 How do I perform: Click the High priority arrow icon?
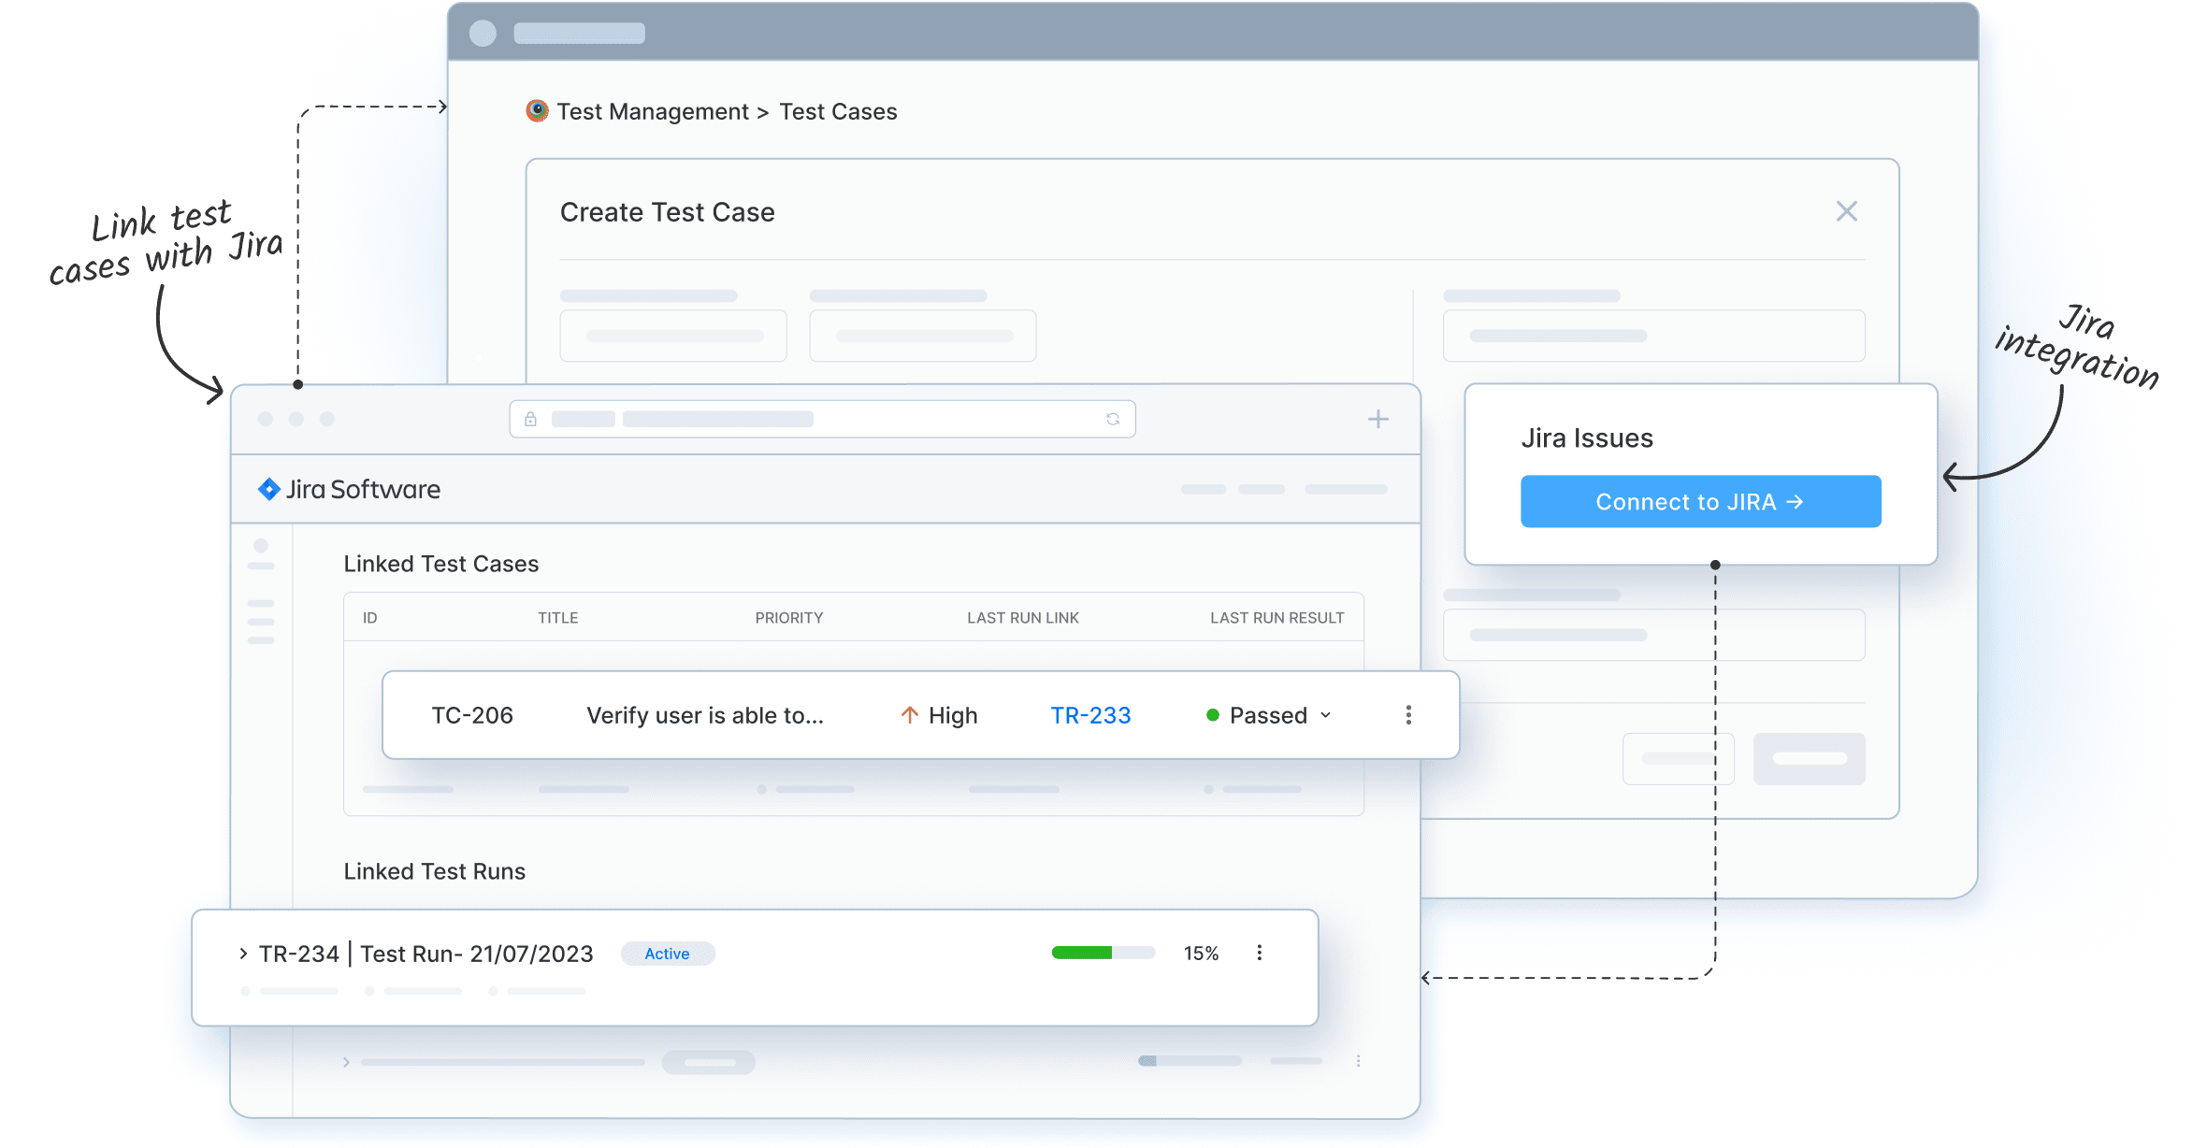908,714
